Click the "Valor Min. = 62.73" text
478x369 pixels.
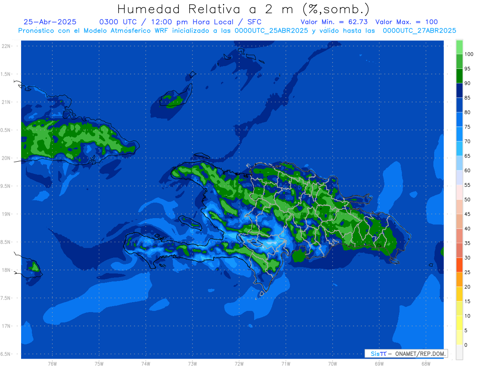pyautogui.click(x=334, y=22)
